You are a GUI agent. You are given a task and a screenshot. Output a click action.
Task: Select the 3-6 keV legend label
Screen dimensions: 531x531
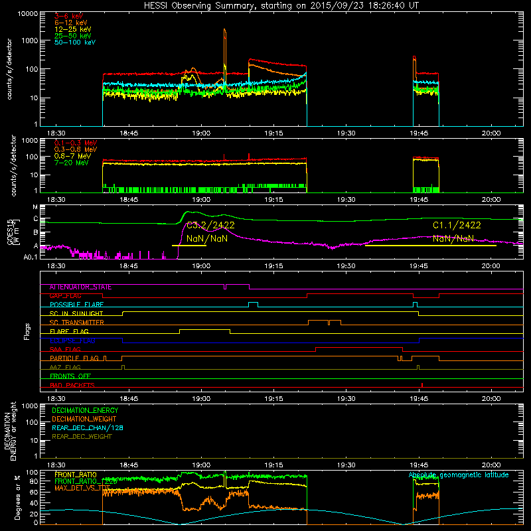coord(69,16)
